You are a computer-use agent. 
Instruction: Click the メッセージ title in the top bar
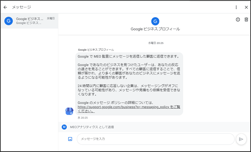click(x=21, y=7)
